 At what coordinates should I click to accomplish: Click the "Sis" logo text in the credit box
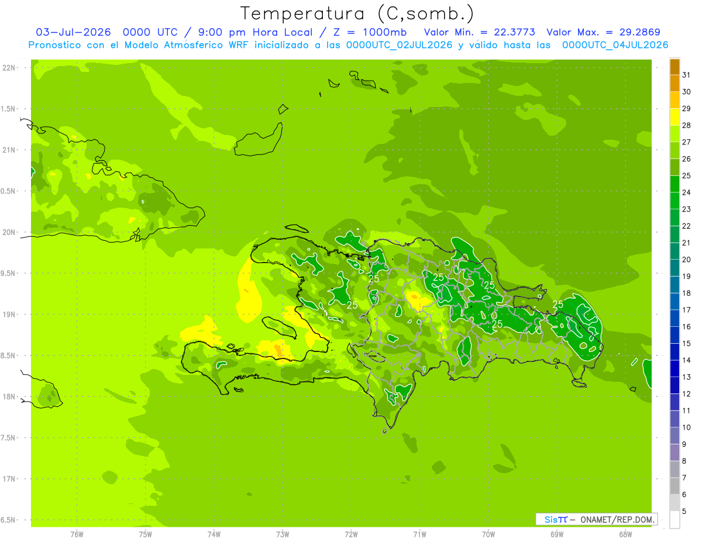[x=550, y=519]
